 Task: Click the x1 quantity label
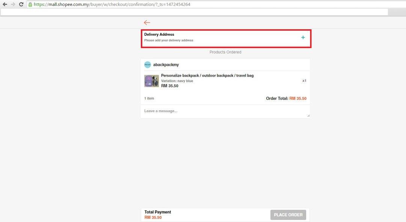click(304, 81)
